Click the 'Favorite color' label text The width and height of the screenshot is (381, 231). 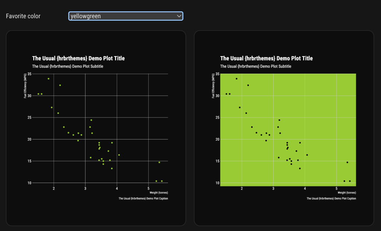tap(23, 16)
